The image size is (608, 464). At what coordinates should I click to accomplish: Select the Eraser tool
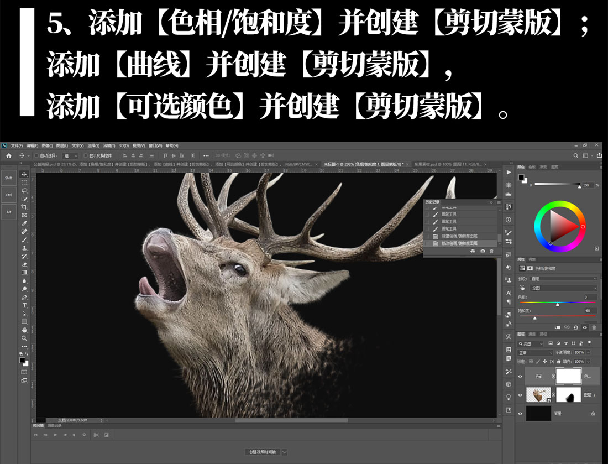24,264
